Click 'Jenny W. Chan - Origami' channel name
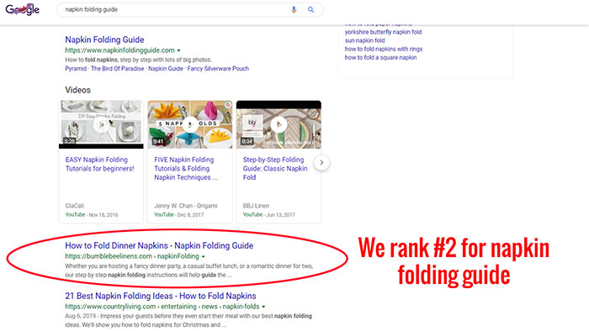Viewport: 589px width, 331px height. (186, 206)
